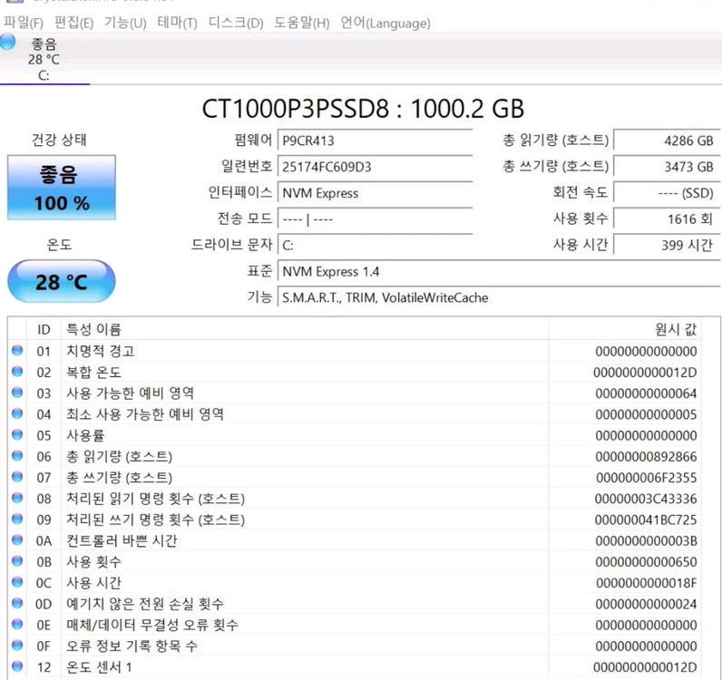Click the status orb of row 0F 오류 정보 기록 항목 수
The image size is (722, 680).
17,645
